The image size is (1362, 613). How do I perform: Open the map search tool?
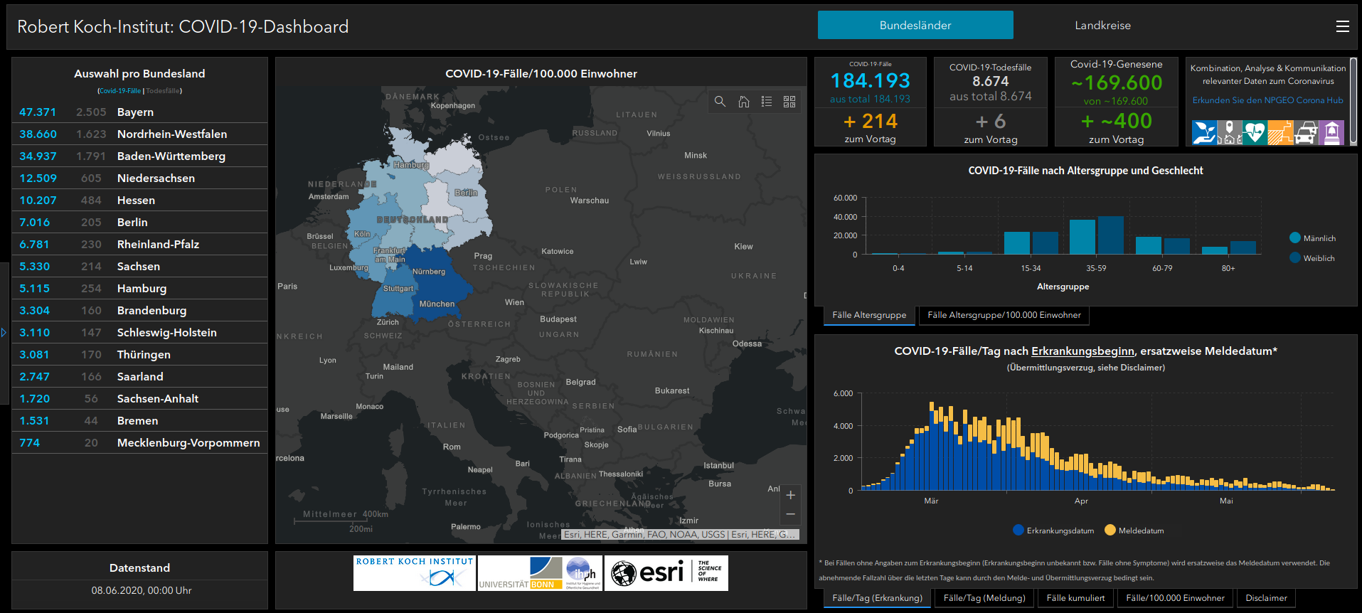click(x=720, y=102)
